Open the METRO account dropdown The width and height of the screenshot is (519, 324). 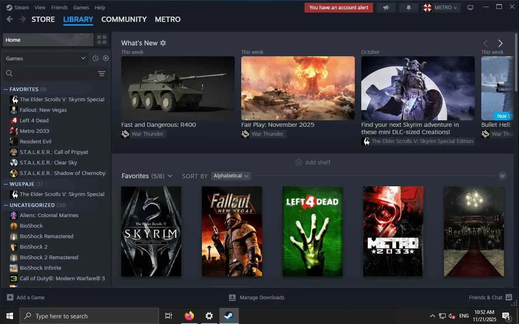441,8
